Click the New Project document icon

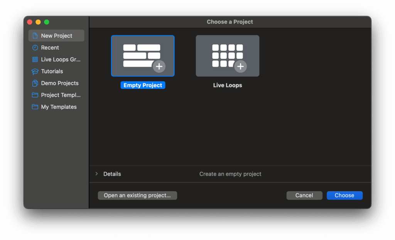click(35, 36)
